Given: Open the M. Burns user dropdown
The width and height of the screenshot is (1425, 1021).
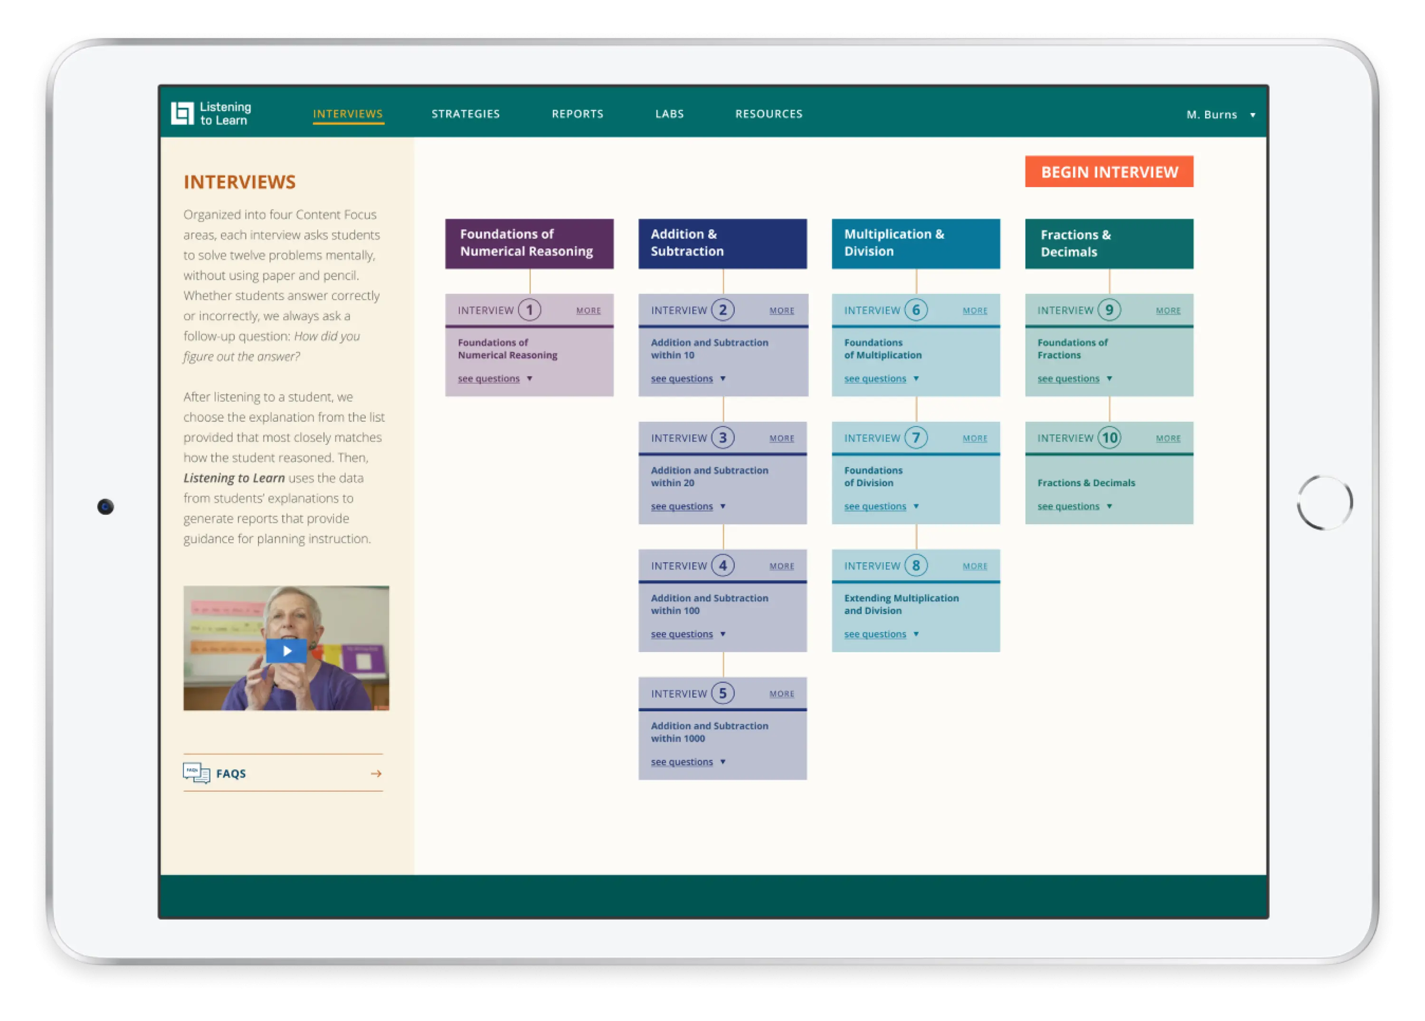Looking at the screenshot, I should tap(1219, 114).
